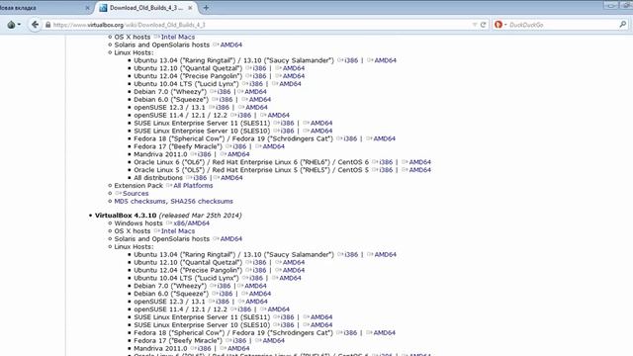633x356 pixels.
Task: Open AMD64 link for openSUSE 11.4 upper list
Action: coord(278,115)
